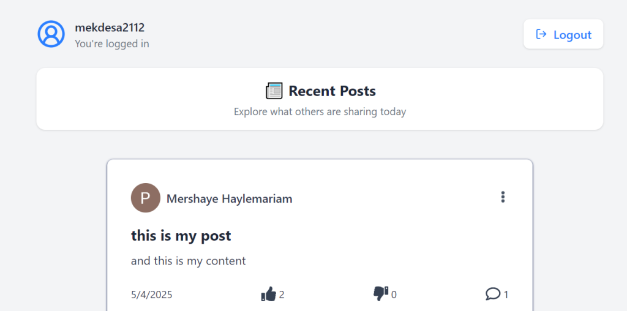
Task: Open the post titled "this is my post"
Action: click(181, 236)
